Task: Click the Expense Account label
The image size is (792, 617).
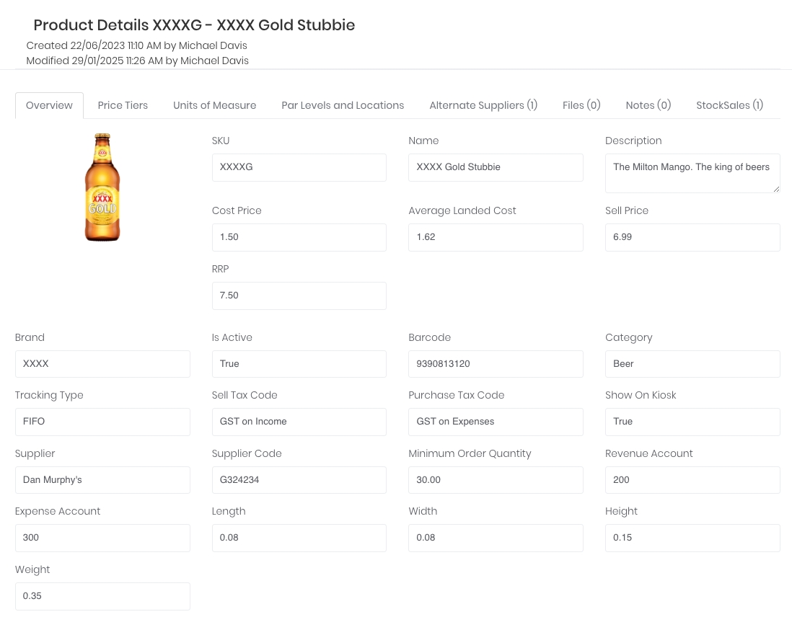Action: click(x=58, y=512)
